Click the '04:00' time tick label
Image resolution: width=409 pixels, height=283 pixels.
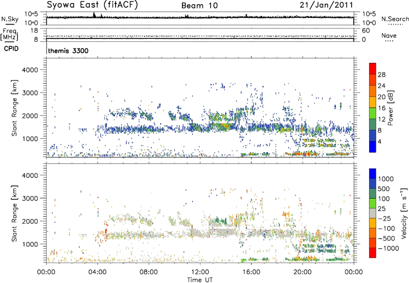click(x=97, y=272)
